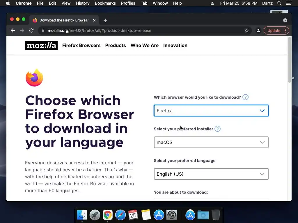Viewport: 298px width, 223px height.
Task: Open Products navigation menu
Action: [x=116, y=46]
